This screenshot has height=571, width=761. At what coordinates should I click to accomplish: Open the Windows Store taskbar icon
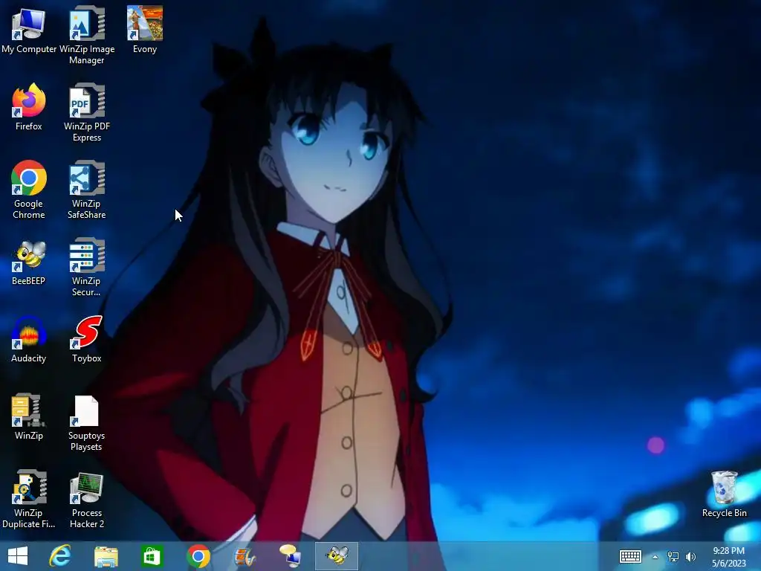pos(152,556)
